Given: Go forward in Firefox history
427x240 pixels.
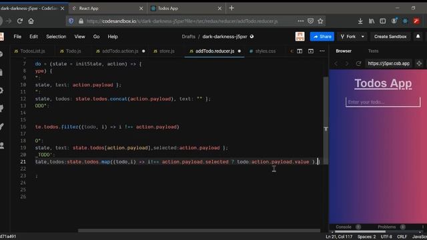Looking at the screenshot, I should coord(9,21).
